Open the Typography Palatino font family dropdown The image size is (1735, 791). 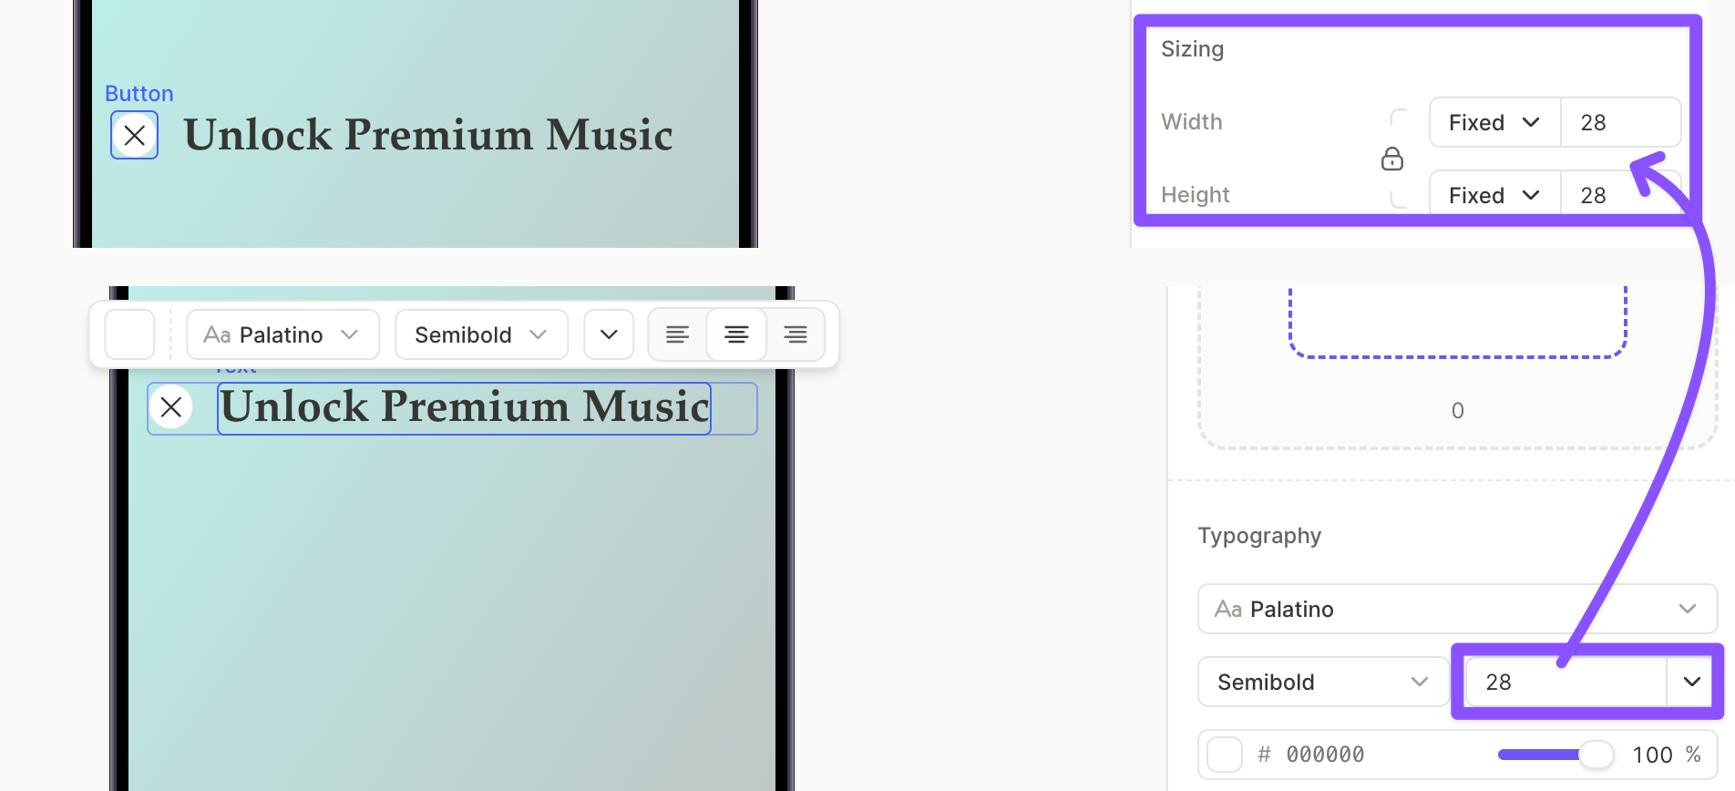click(x=1457, y=609)
